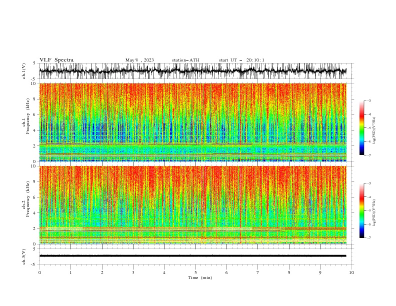Viewport: 396px width, 306px height.
Task: Click the "Time (min)" x-axis label
Action: tap(200, 277)
